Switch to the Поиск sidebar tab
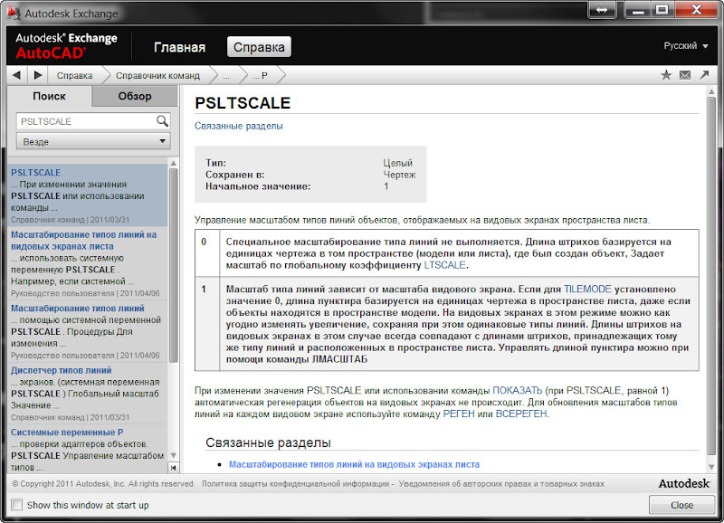This screenshot has height=523, width=724. [x=50, y=96]
